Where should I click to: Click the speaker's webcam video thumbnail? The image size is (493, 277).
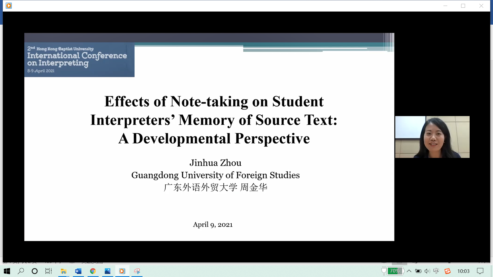pyautogui.click(x=432, y=137)
